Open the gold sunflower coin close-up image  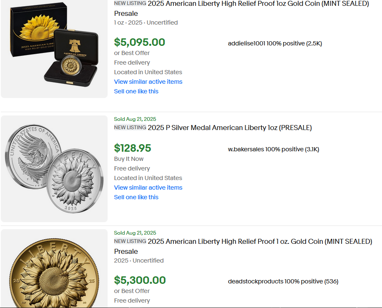54,268
